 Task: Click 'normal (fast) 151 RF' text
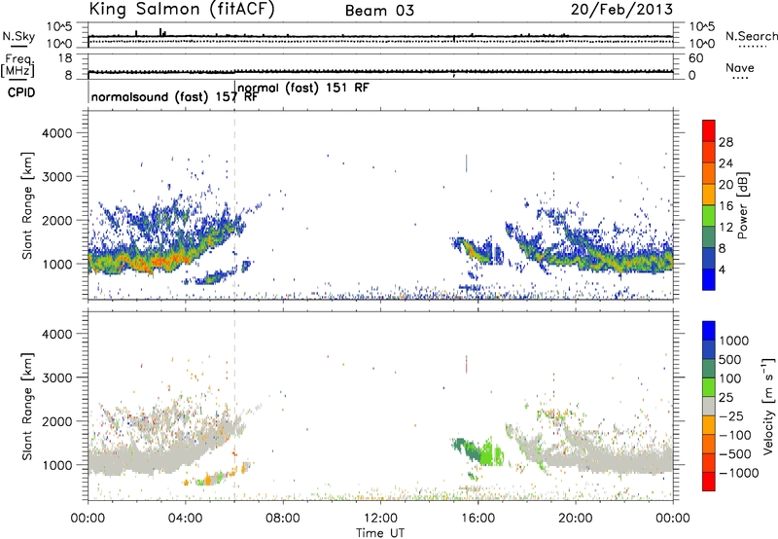click(x=303, y=88)
